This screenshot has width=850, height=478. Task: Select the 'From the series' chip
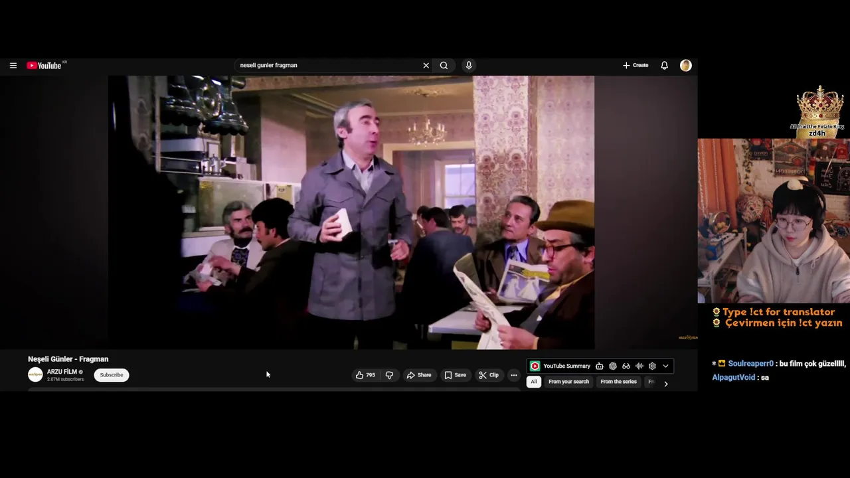tap(618, 382)
